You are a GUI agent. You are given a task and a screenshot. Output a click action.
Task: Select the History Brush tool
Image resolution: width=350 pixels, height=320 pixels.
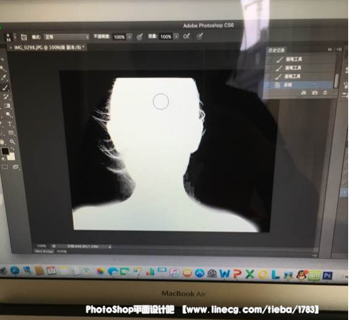point(6,97)
